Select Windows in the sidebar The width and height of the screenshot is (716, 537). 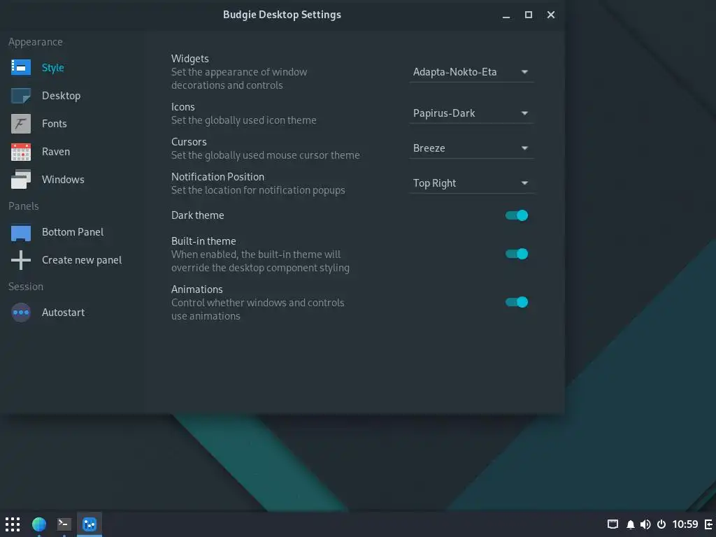tap(63, 180)
